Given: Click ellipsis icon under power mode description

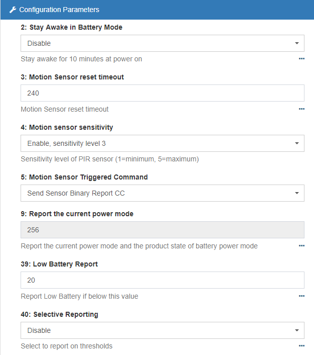Looking at the screenshot, I should click(x=301, y=246).
